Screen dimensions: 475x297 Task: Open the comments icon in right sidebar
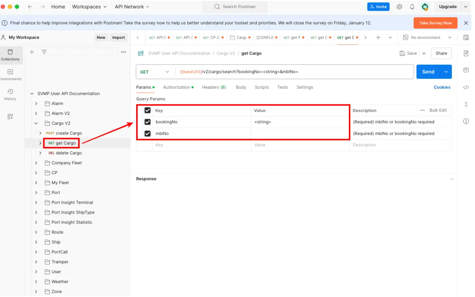[x=466, y=70]
